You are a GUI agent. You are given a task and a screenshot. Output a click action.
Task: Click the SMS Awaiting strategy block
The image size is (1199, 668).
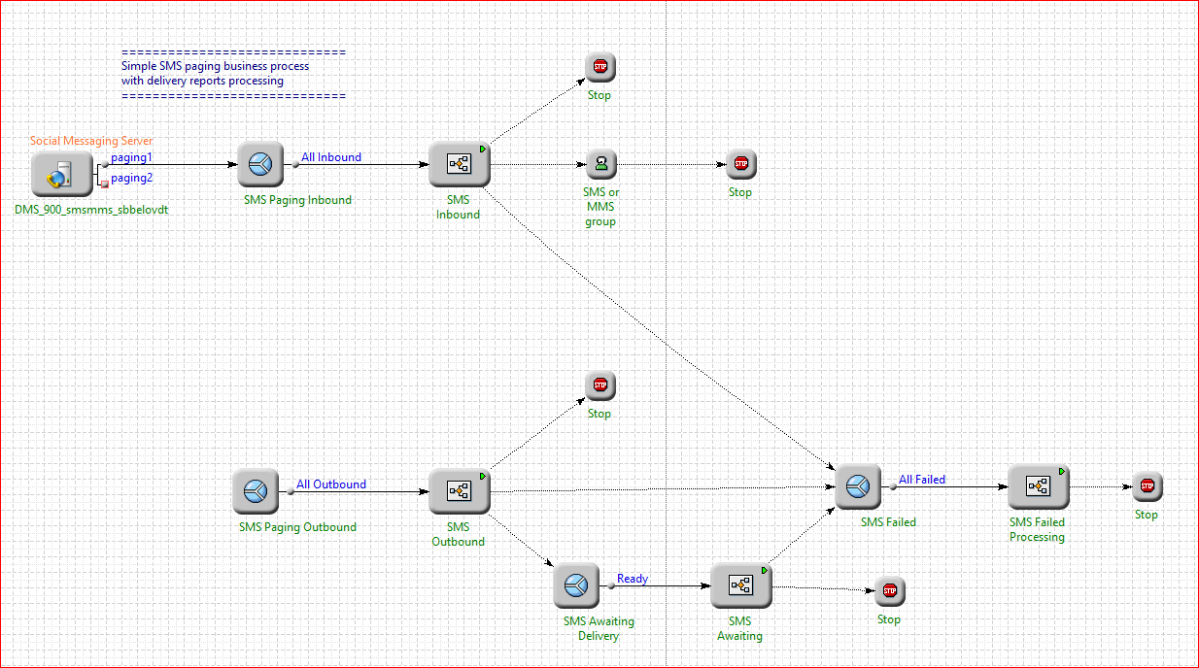click(740, 585)
